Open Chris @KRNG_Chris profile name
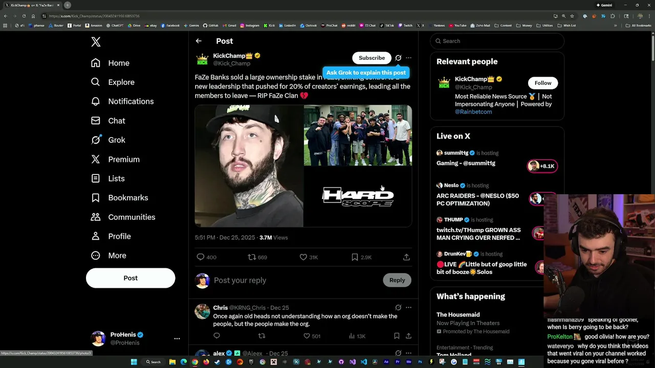 coord(220,308)
